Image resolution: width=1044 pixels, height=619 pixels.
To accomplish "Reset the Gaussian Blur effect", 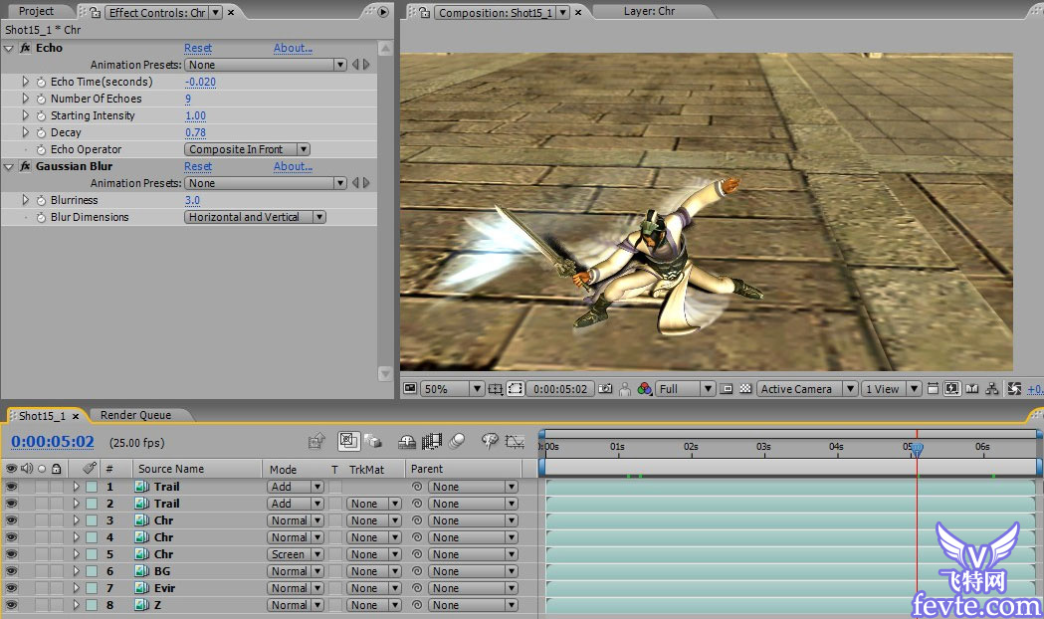I will point(197,166).
